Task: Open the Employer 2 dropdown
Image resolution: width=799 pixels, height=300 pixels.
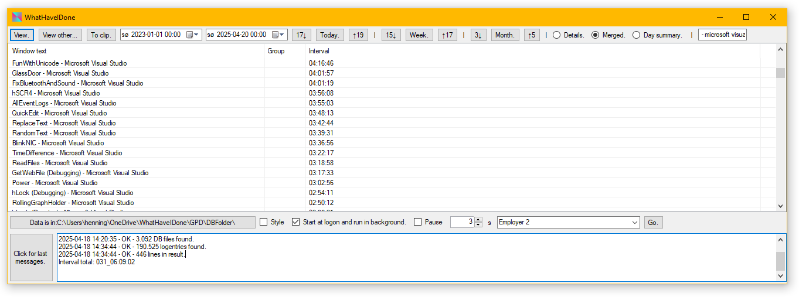Action: [x=568, y=223]
